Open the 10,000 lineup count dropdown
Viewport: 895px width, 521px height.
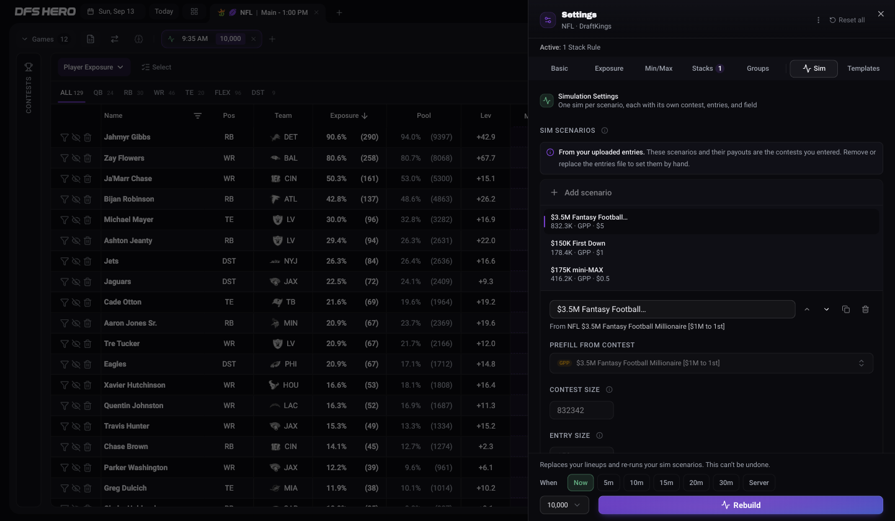[x=564, y=505]
